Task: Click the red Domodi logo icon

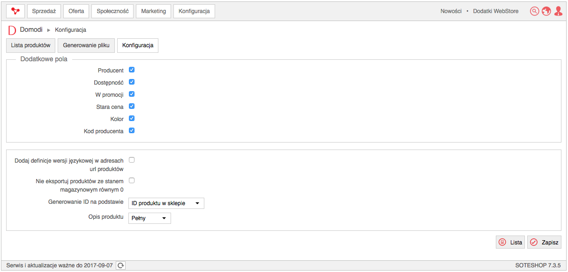Action: tap(12, 30)
